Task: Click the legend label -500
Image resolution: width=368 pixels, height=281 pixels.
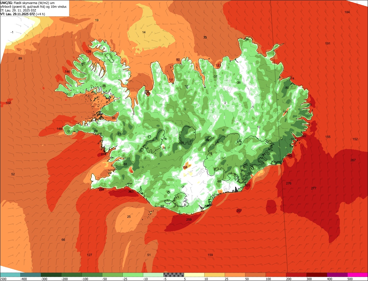Action: pyautogui.click(x=3, y=279)
